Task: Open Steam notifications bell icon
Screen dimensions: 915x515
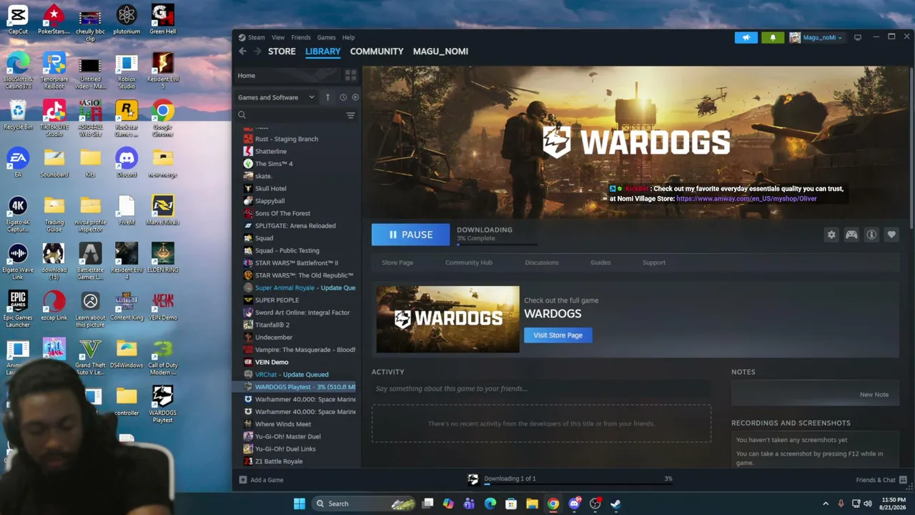Action: [773, 37]
